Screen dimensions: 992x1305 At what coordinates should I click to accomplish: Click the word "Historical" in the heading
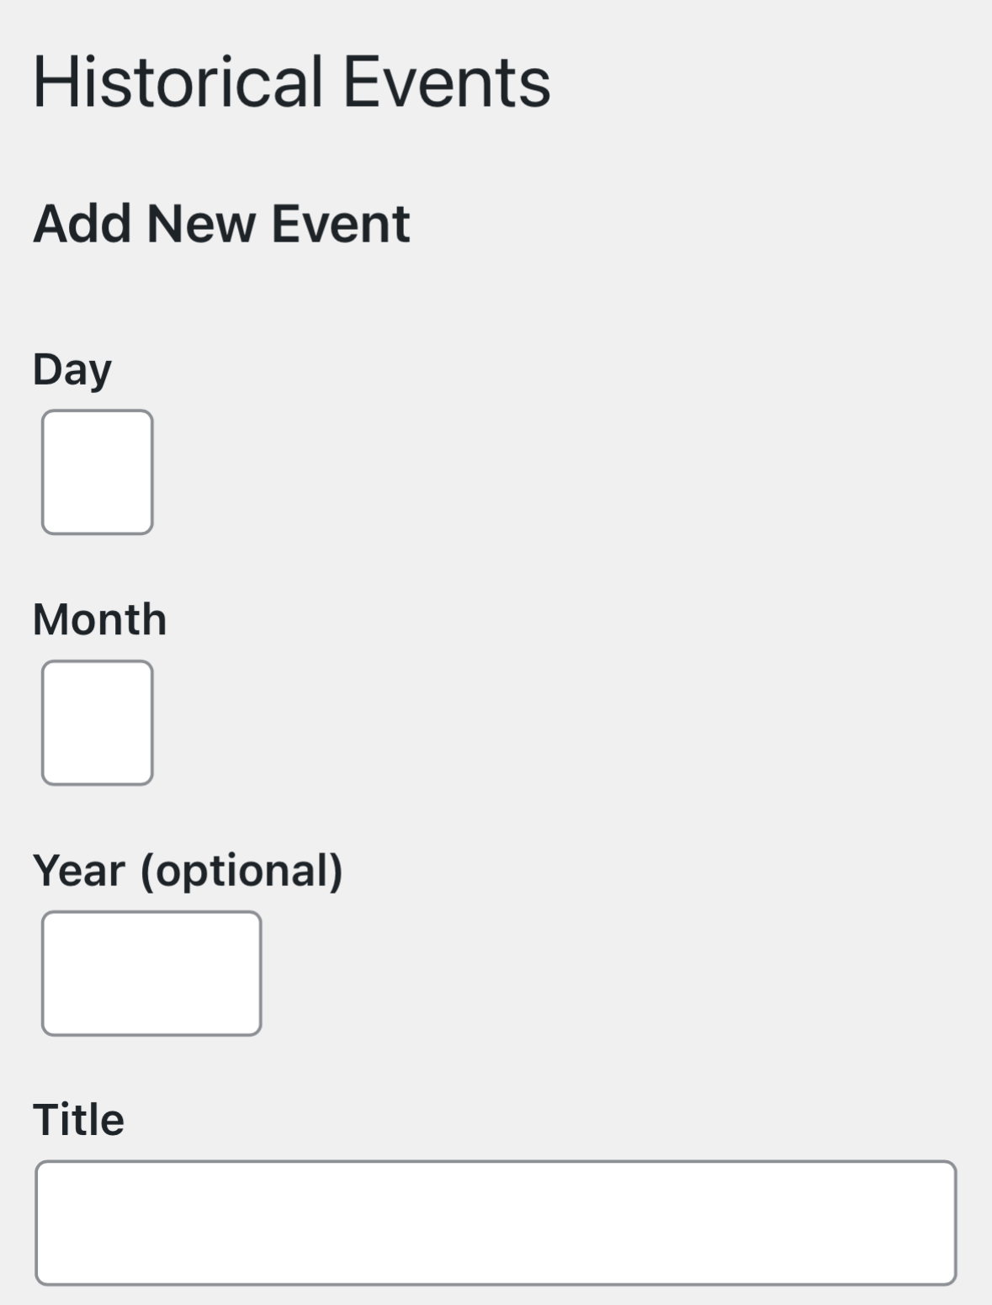178,82
